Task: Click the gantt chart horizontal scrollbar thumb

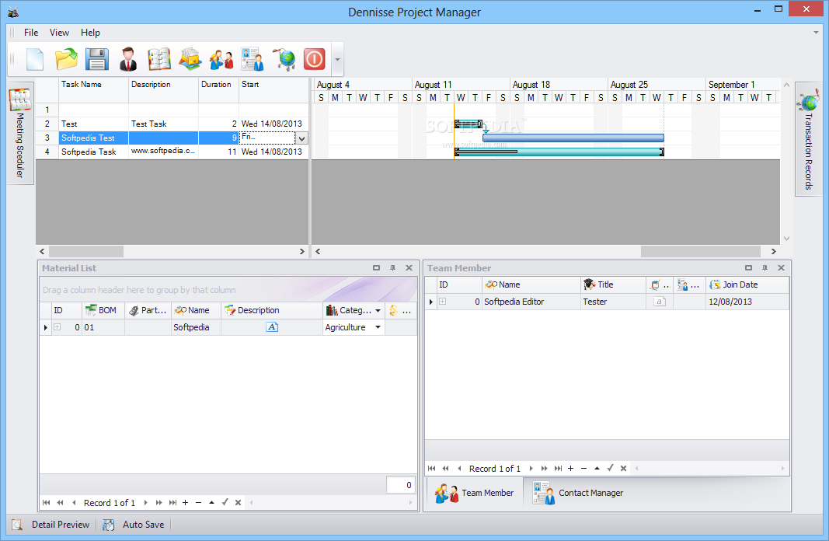Action: pos(701,251)
